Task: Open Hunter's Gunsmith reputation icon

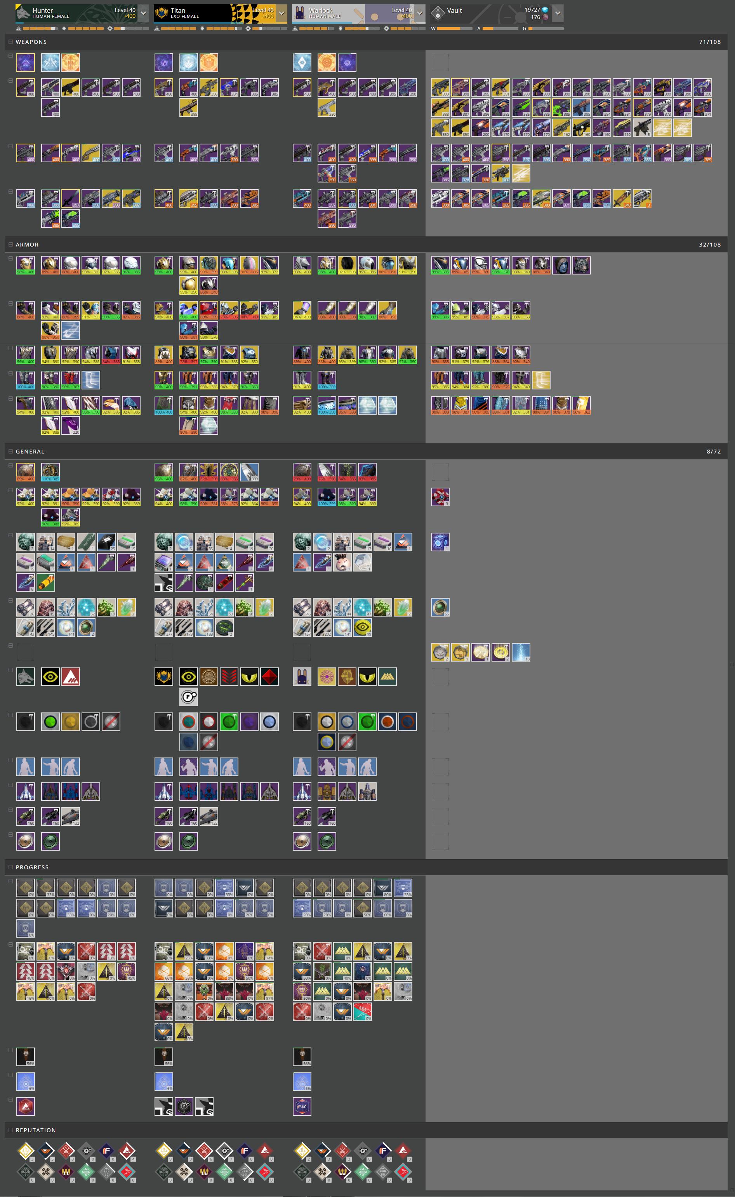Action: click(x=87, y=1150)
